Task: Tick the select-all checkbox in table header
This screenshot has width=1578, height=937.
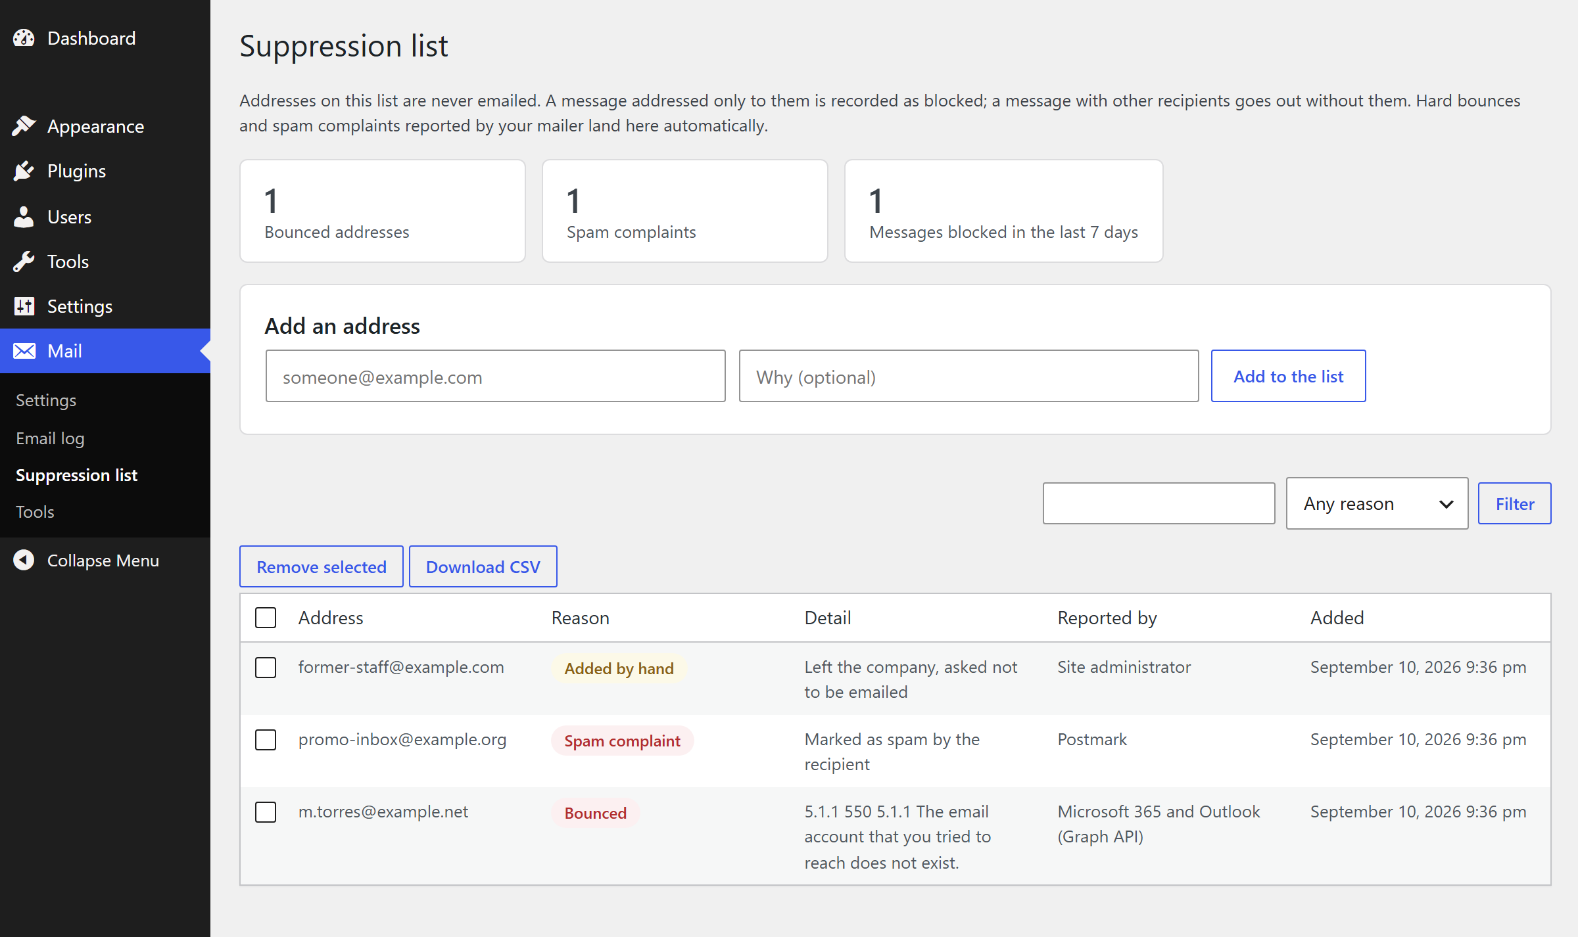Action: point(266,618)
